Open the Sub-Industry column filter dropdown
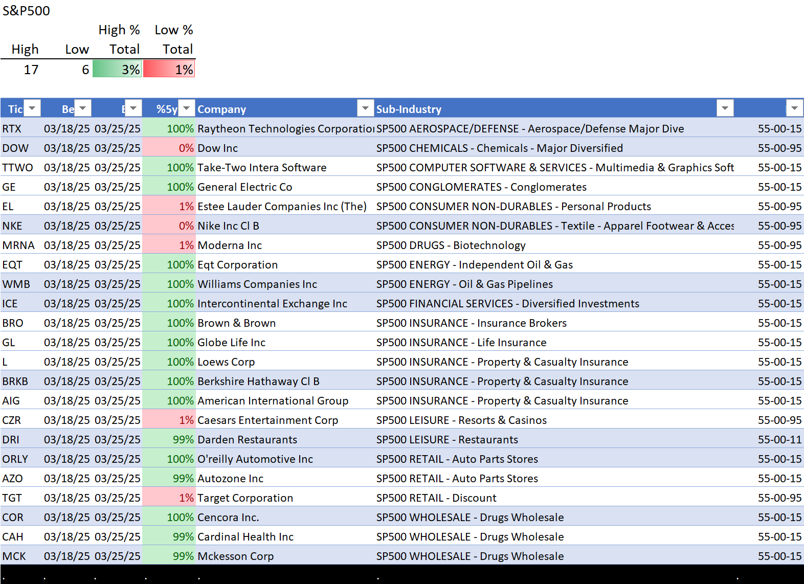The width and height of the screenshot is (804, 584). [725, 108]
